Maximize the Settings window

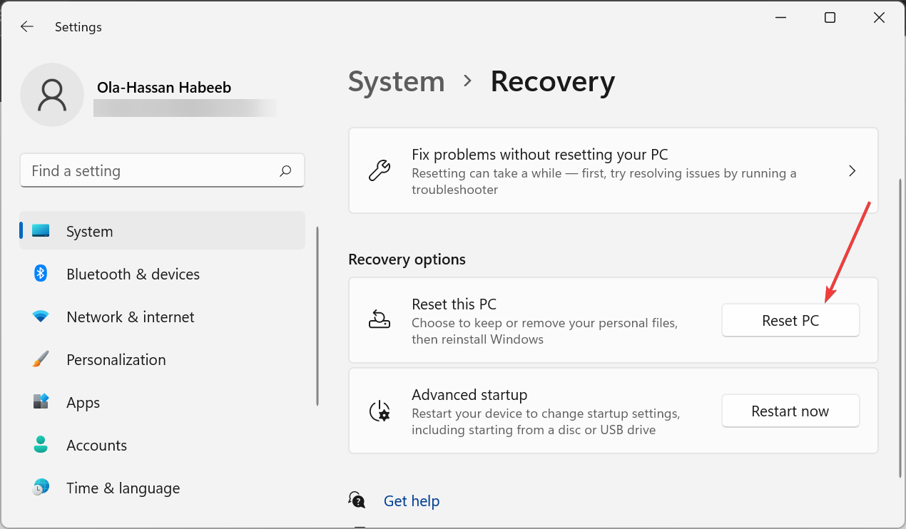[x=830, y=18]
